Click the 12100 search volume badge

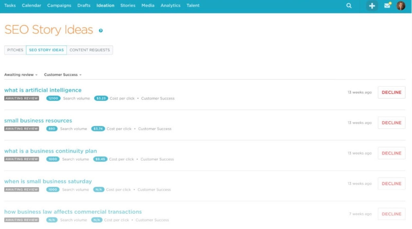(x=53, y=98)
